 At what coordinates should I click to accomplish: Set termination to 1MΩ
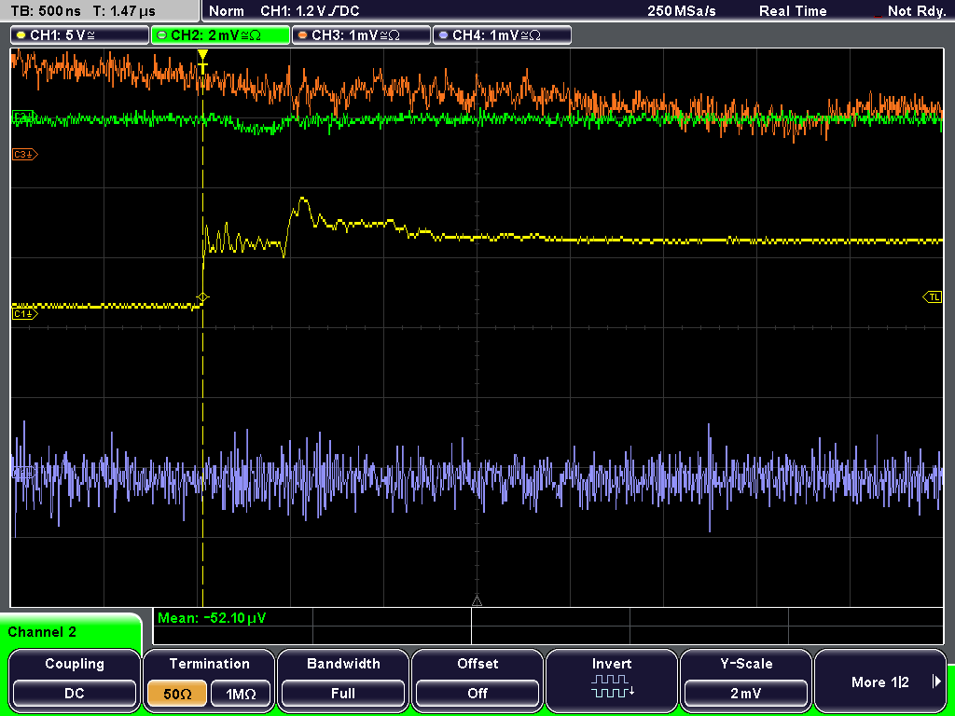pyautogui.click(x=241, y=694)
